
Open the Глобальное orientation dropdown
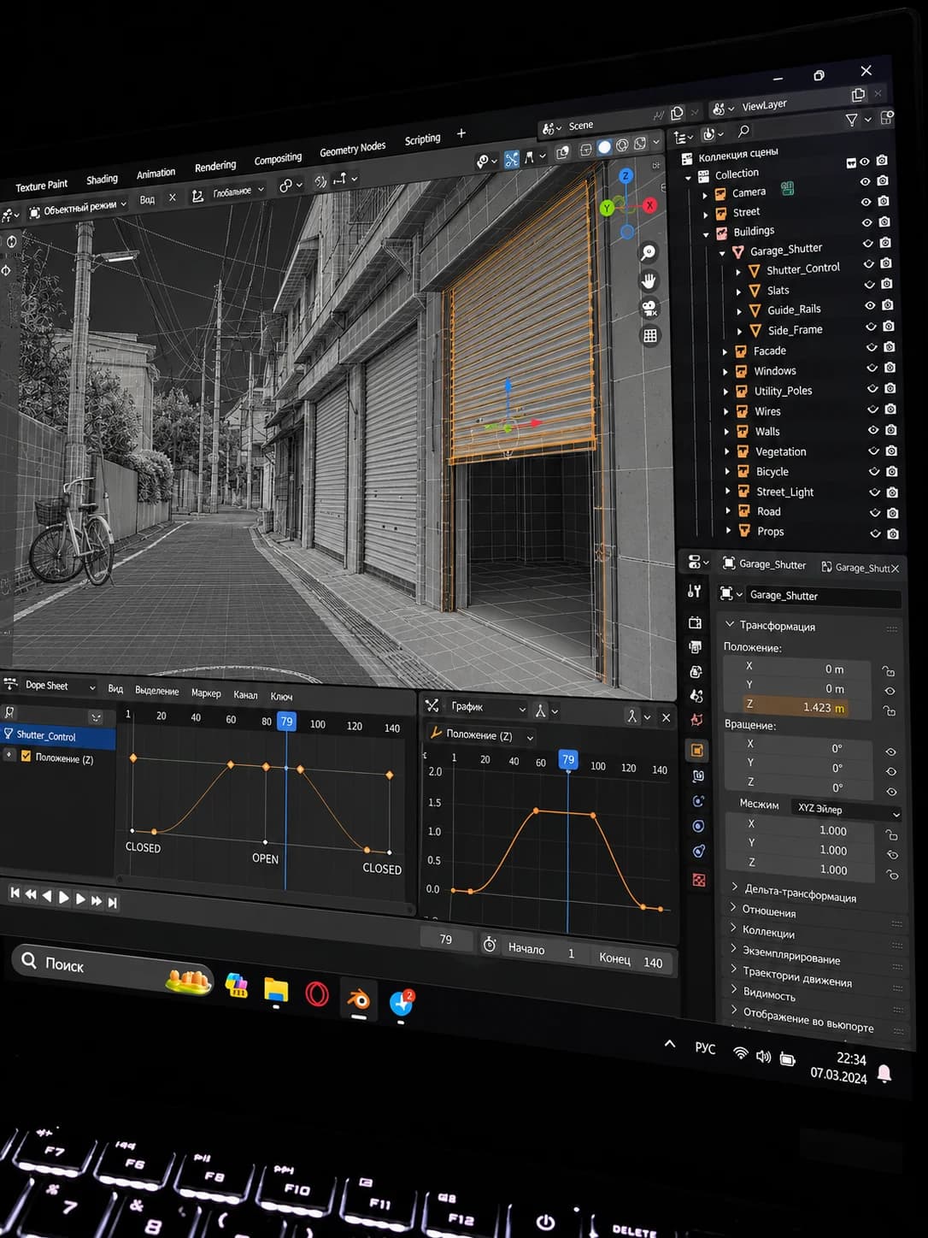[228, 192]
